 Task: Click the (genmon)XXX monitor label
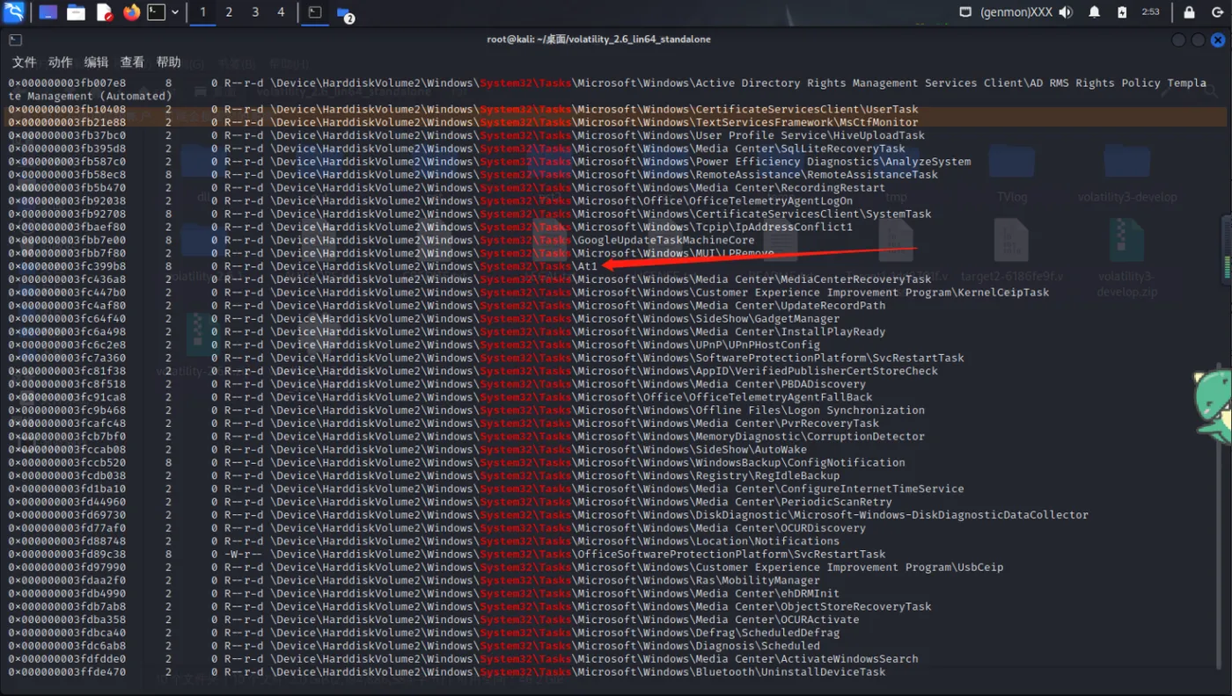click(x=1016, y=12)
